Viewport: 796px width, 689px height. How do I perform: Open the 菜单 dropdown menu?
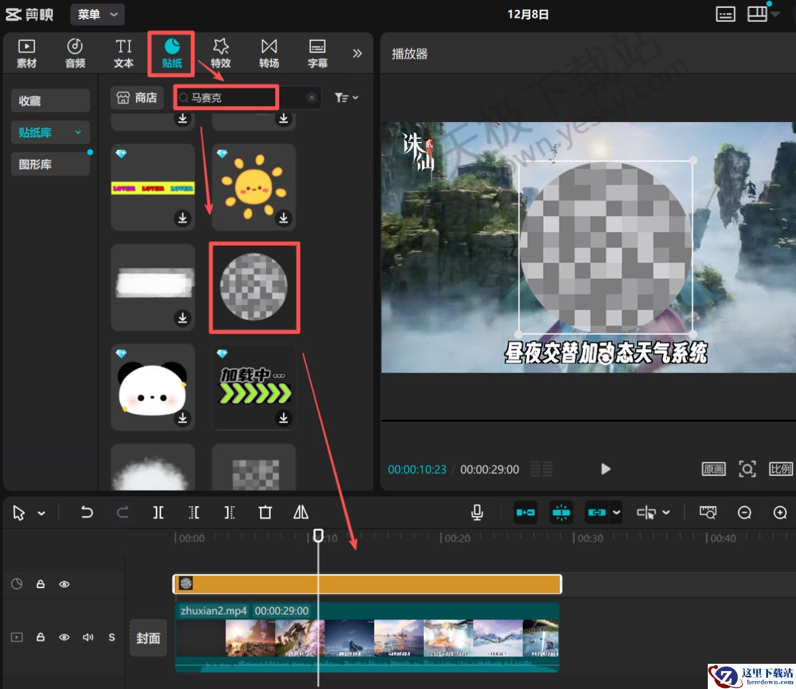(98, 15)
